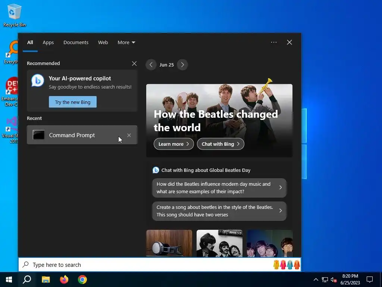Switch to the Apps tab
The width and height of the screenshot is (382, 287).
pos(48,43)
